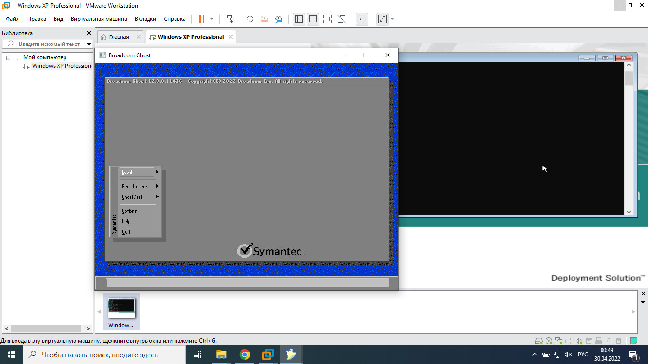
Task: Close the black console window with red X
Action: pyautogui.click(x=623, y=58)
